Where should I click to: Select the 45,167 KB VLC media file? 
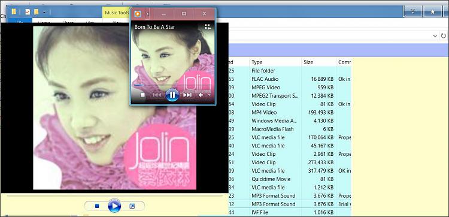tap(290, 146)
